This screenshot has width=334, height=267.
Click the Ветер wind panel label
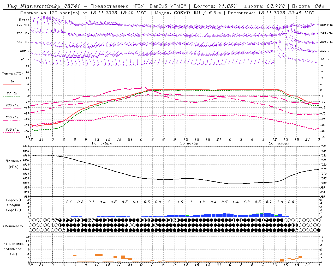pos(24,20)
